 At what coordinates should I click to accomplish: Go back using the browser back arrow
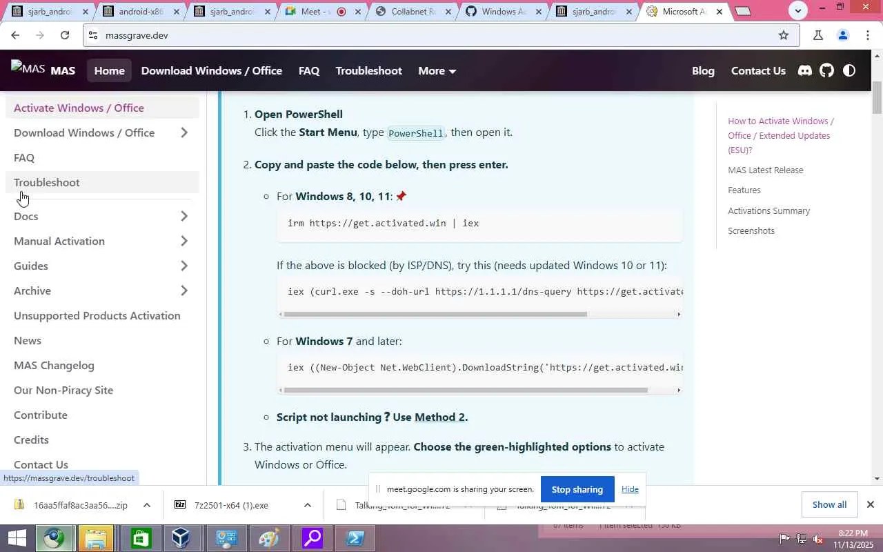pyautogui.click(x=15, y=35)
